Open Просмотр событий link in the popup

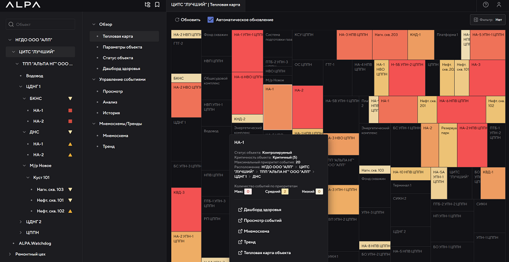point(262,220)
